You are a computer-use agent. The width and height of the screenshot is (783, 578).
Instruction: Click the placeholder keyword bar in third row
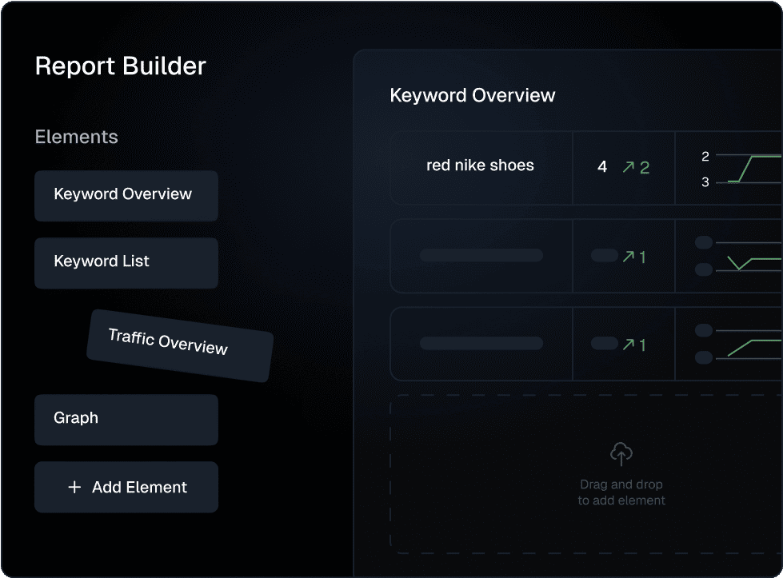pyautogui.click(x=481, y=344)
